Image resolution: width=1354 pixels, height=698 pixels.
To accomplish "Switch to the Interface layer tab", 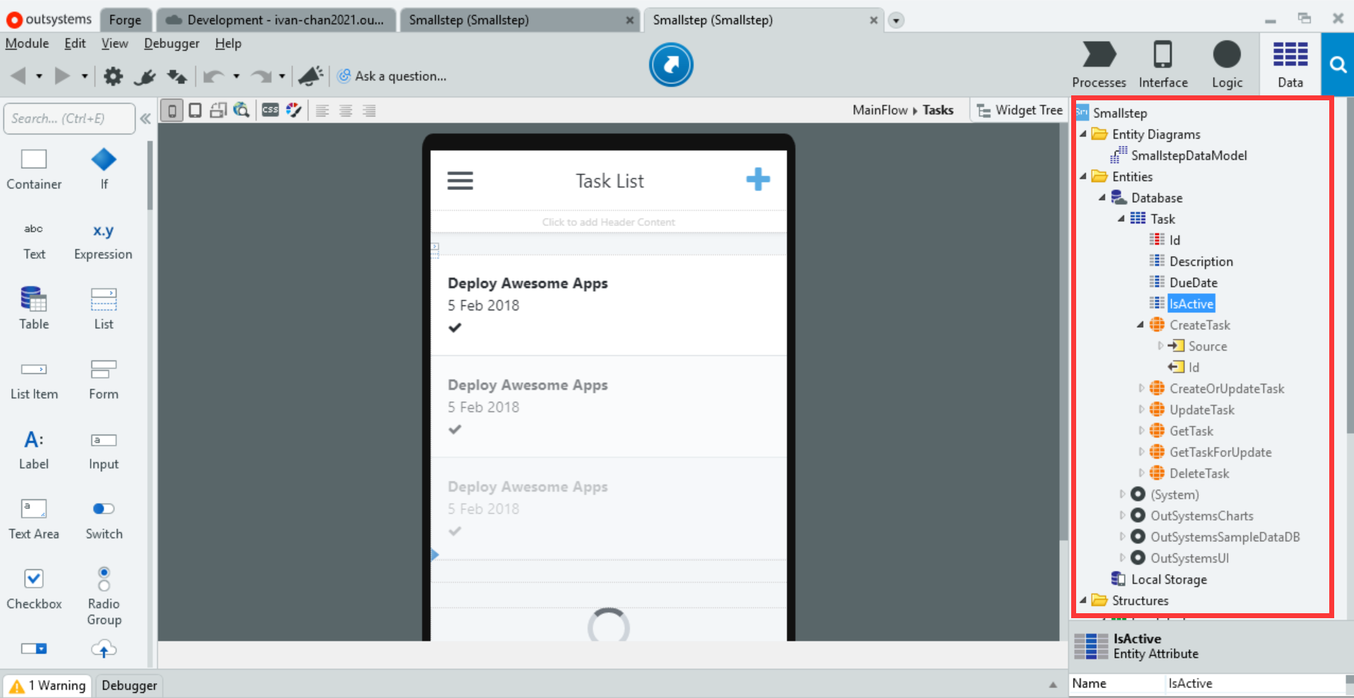I will (1163, 65).
